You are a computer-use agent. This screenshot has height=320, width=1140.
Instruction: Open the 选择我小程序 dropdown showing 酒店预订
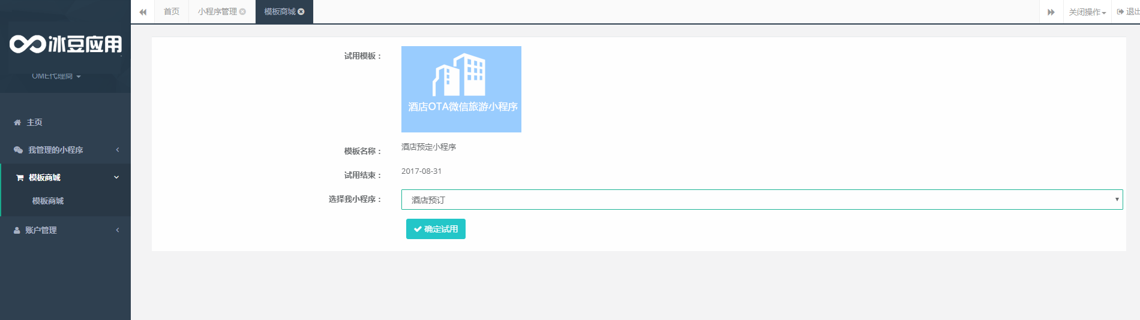762,200
